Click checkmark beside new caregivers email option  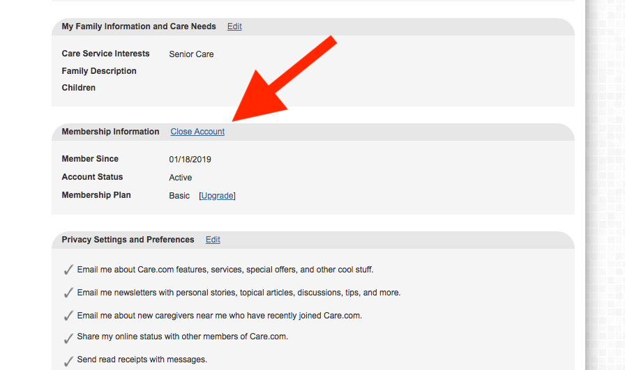[x=68, y=316]
